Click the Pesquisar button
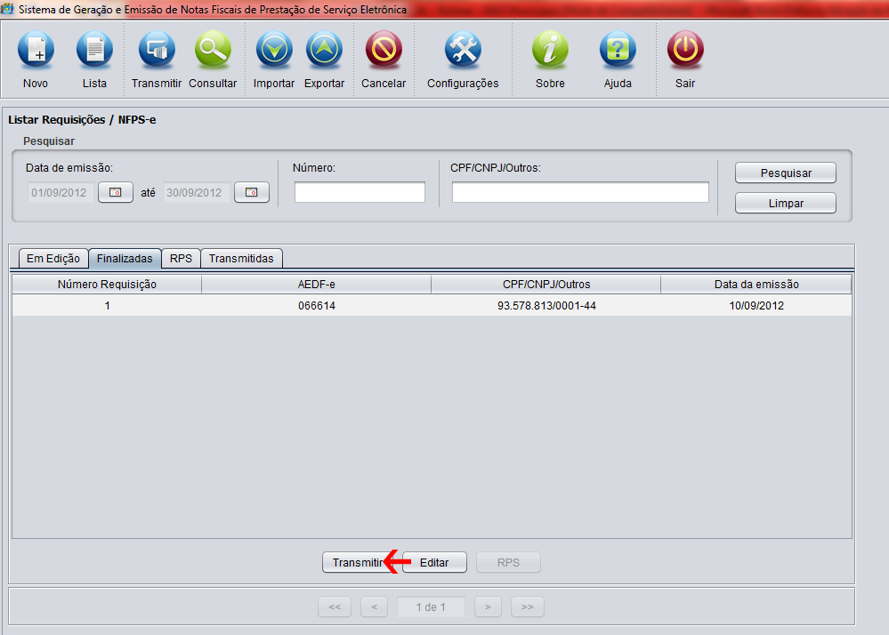Screen dimensions: 889x635 click(786, 173)
